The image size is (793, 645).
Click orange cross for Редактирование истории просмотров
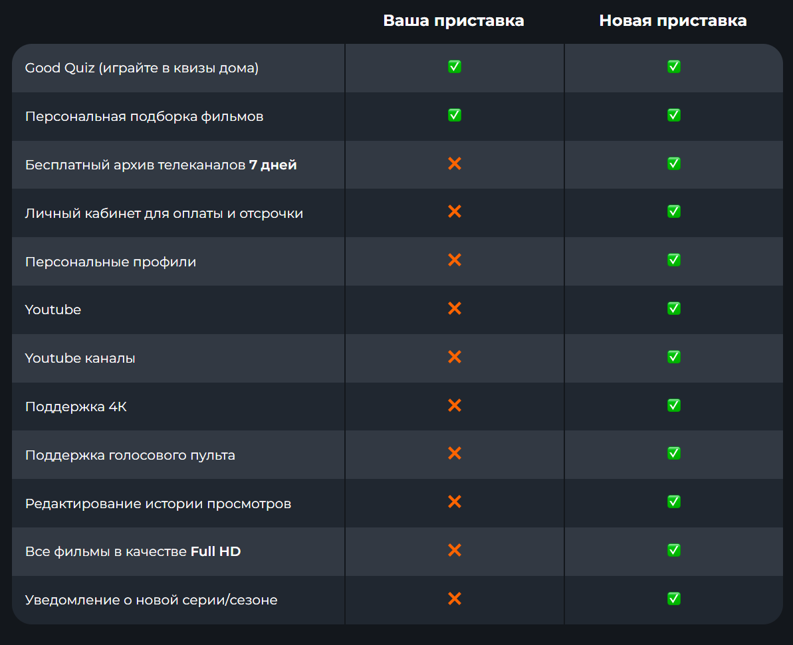(454, 502)
